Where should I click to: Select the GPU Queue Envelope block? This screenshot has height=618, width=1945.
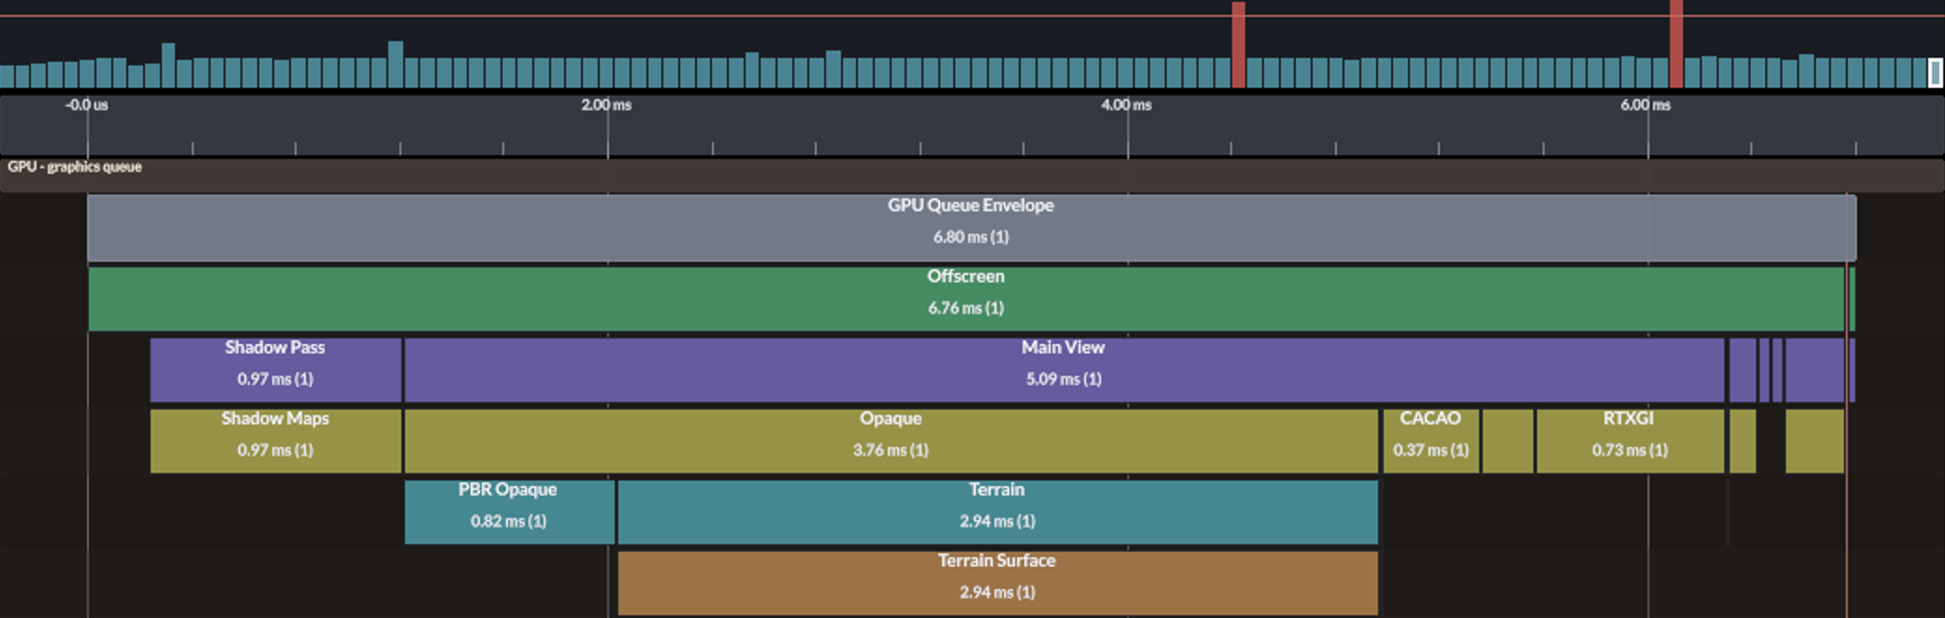click(971, 227)
